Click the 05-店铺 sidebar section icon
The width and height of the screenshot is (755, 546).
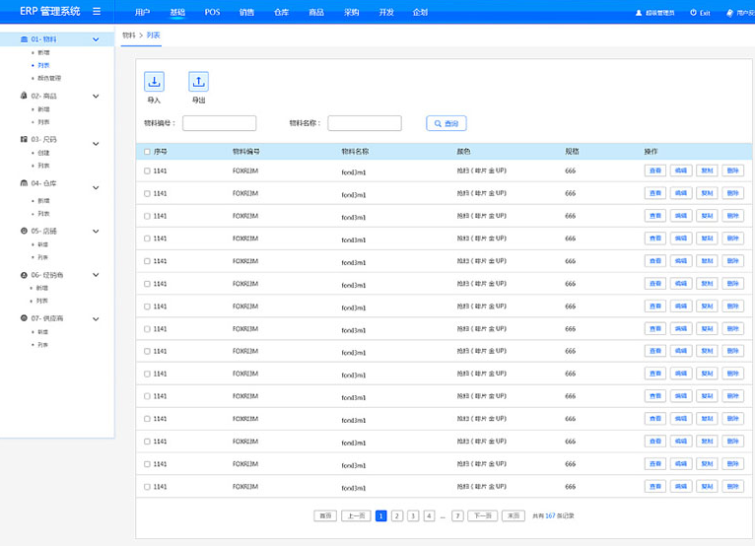click(24, 231)
